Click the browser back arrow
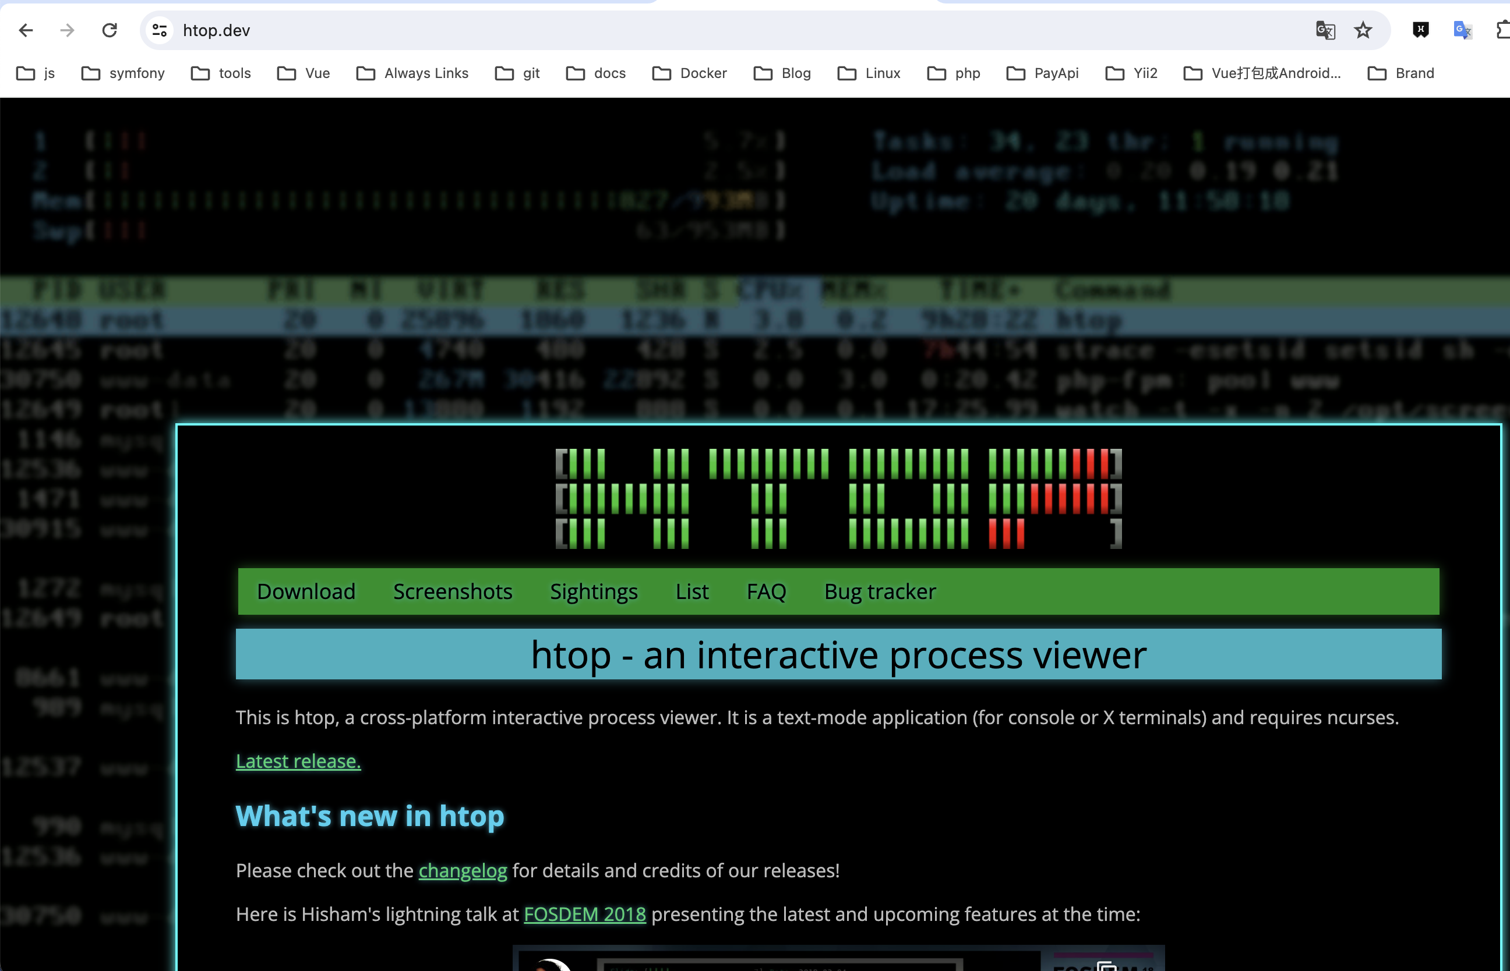 (26, 30)
